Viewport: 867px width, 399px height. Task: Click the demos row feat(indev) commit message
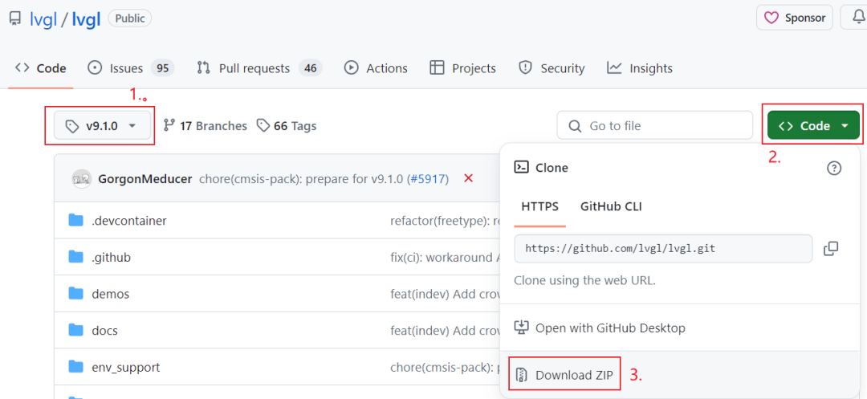coord(445,294)
